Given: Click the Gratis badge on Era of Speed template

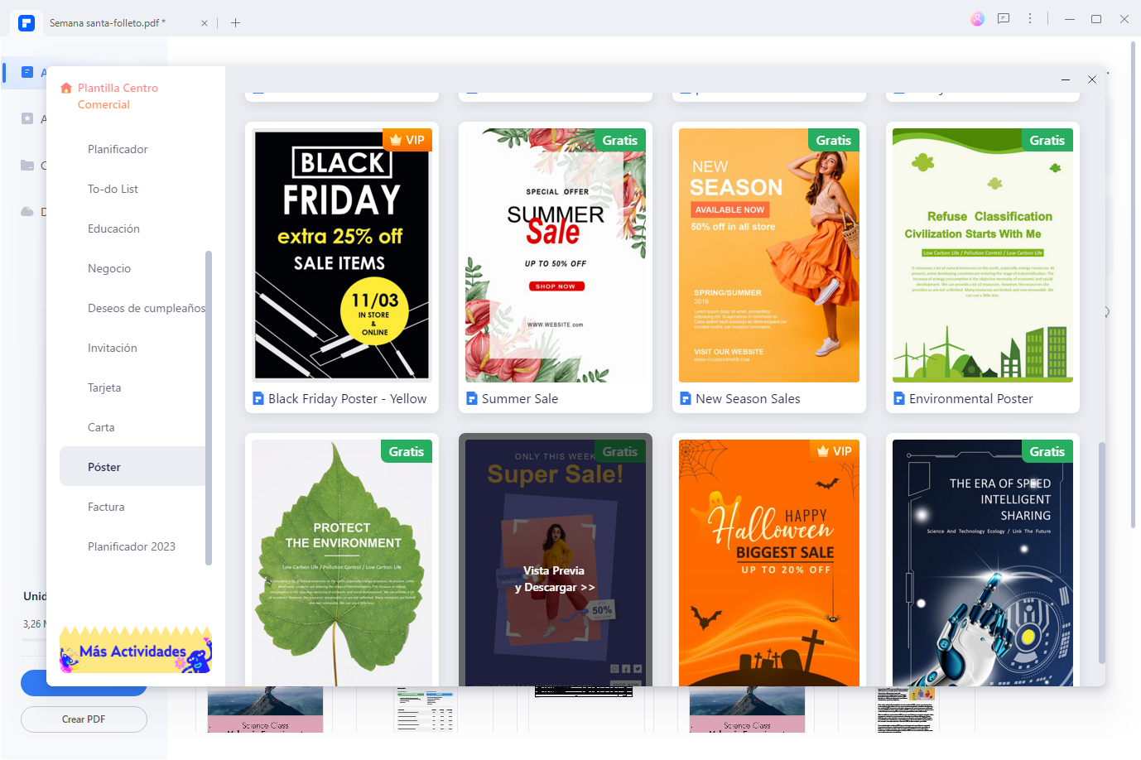Looking at the screenshot, I should coord(1047,451).
